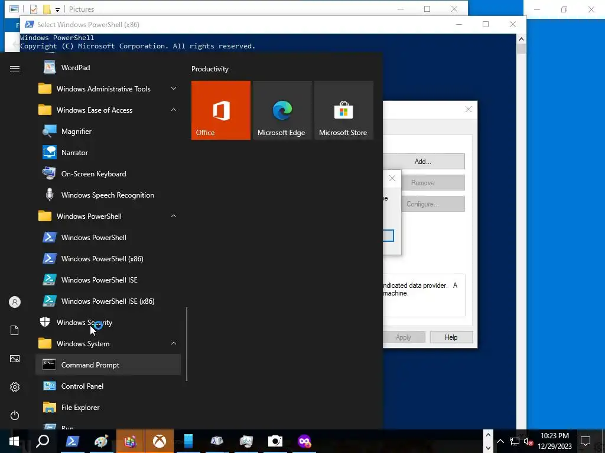Click the Office tile
Screen dimensions: 605x453
221,110
